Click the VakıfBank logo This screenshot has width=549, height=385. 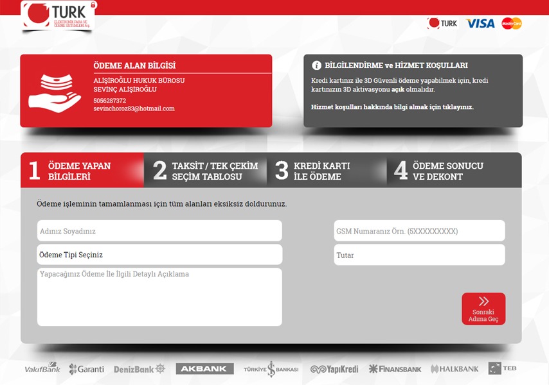(x=42, y=368)
